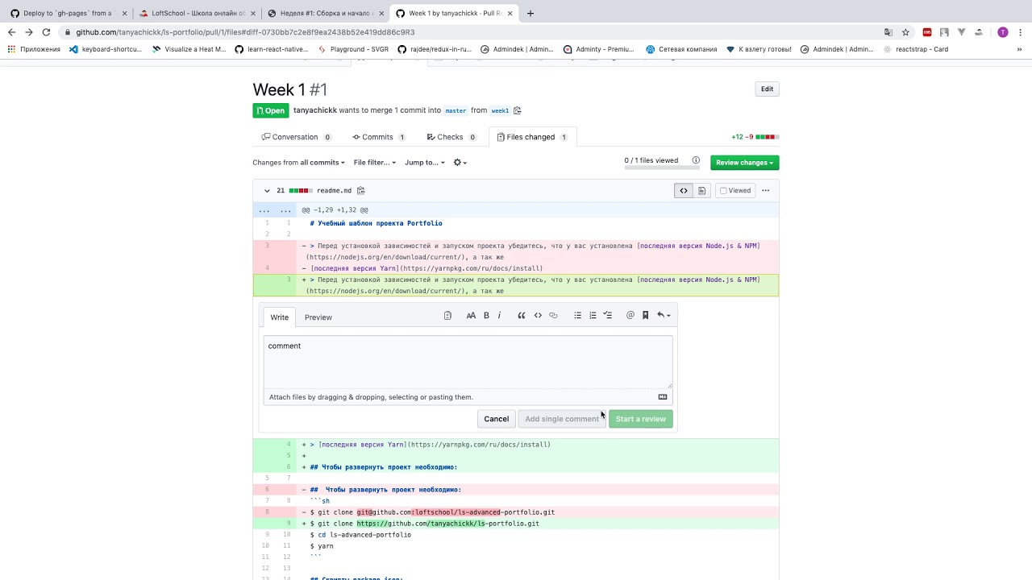1032x580 pixels.
Task: Open Google Translate icon in address bar
Action: 888,32
